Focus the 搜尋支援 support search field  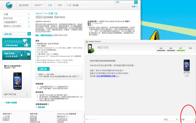click(15, 34)
